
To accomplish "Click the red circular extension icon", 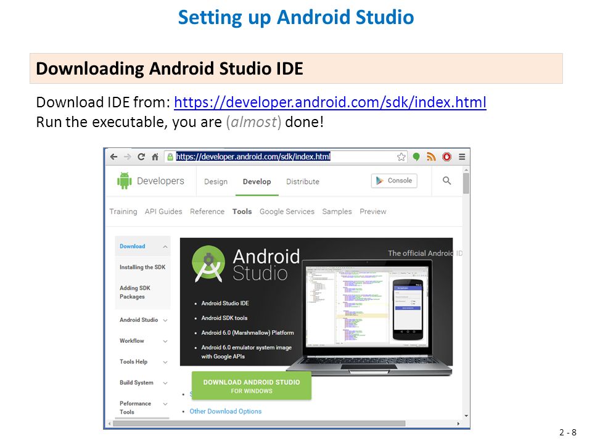I will [x=446, y=157].
